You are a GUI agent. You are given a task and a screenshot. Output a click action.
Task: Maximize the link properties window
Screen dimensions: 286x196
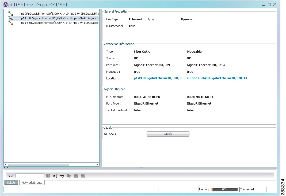point(269,5)
